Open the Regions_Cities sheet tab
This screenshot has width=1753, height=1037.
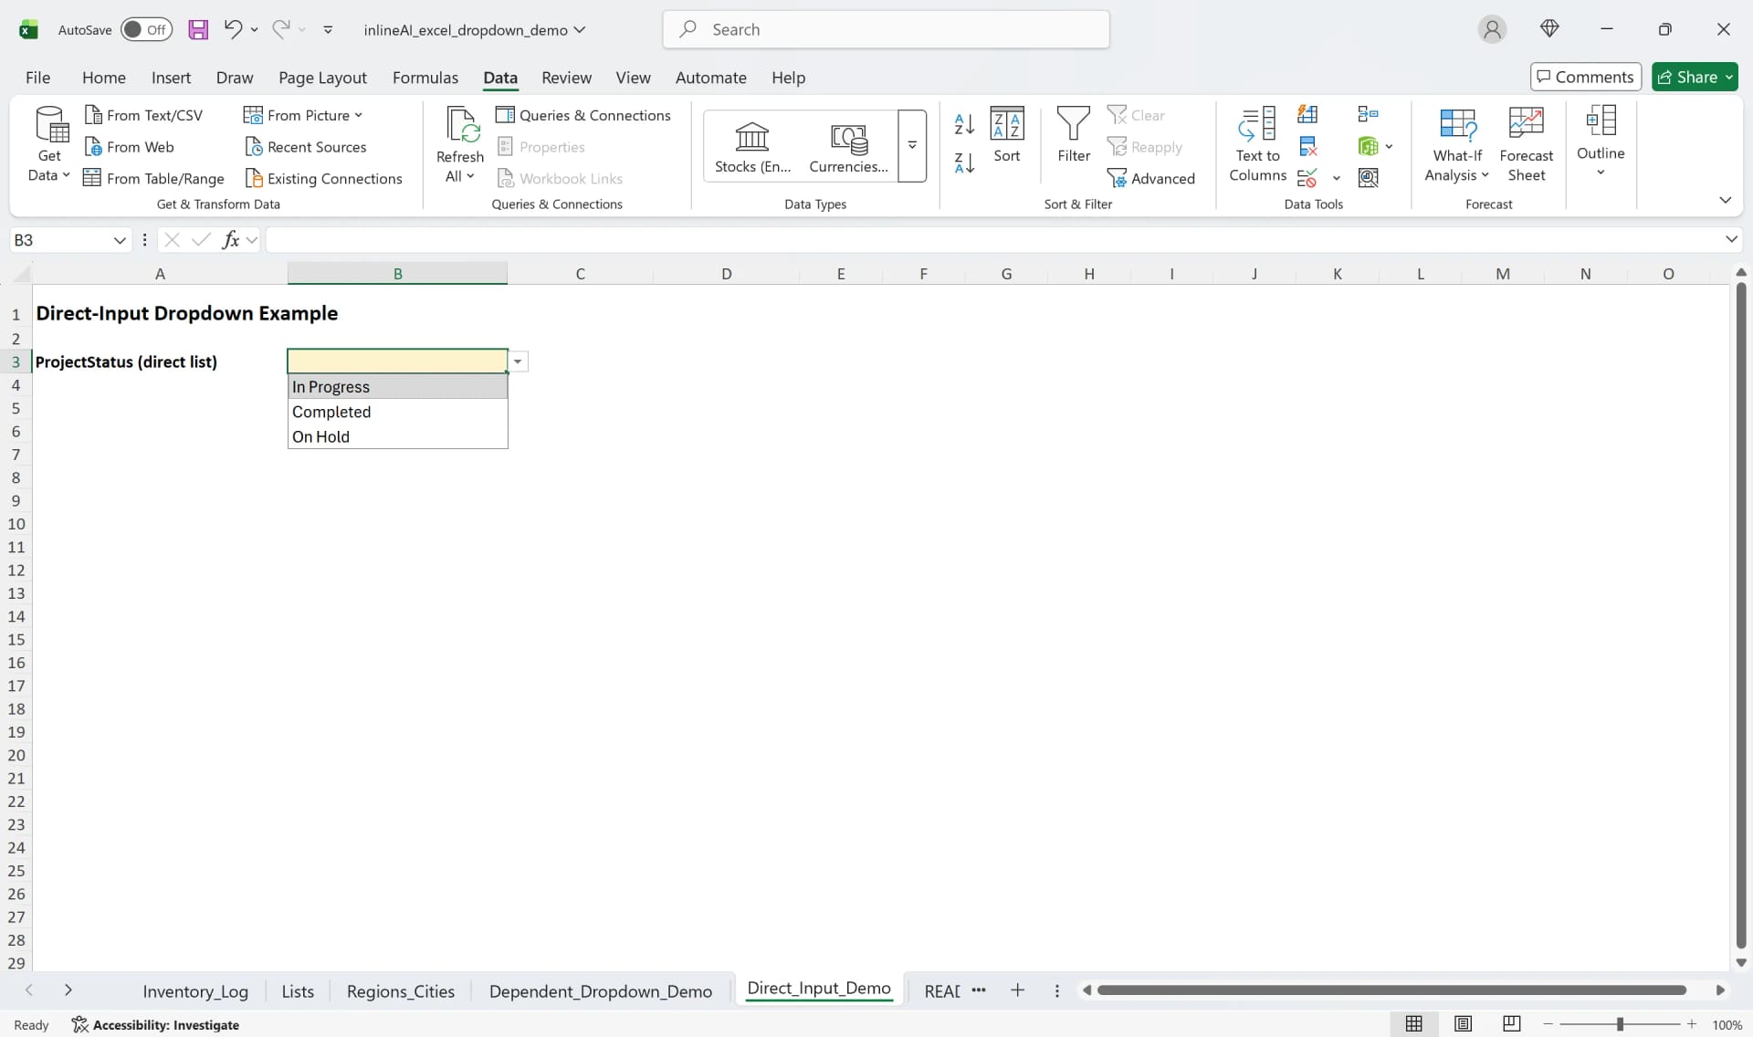click(401, 991)
